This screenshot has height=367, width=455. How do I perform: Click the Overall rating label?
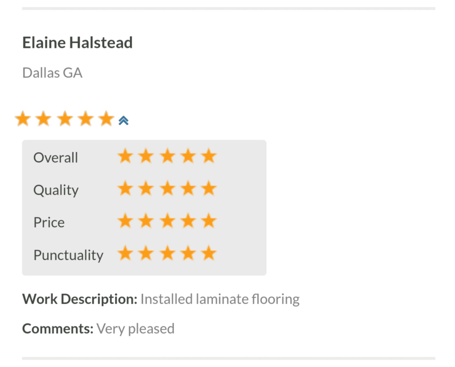click(x=56, y=158)
